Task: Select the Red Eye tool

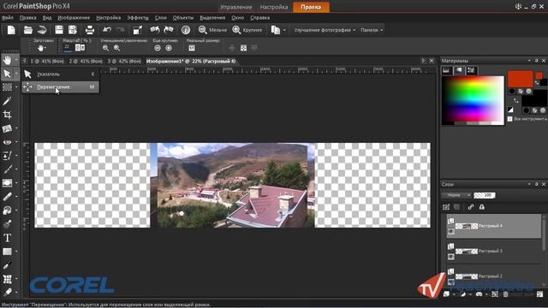Action: pyautogui.click(x=7, y=142)
